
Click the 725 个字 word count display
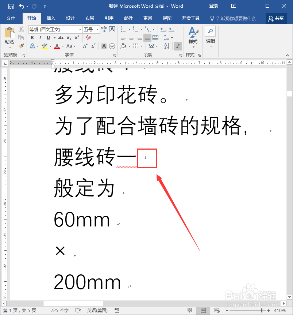point(59,310)
